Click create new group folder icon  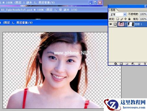(127, 64)
